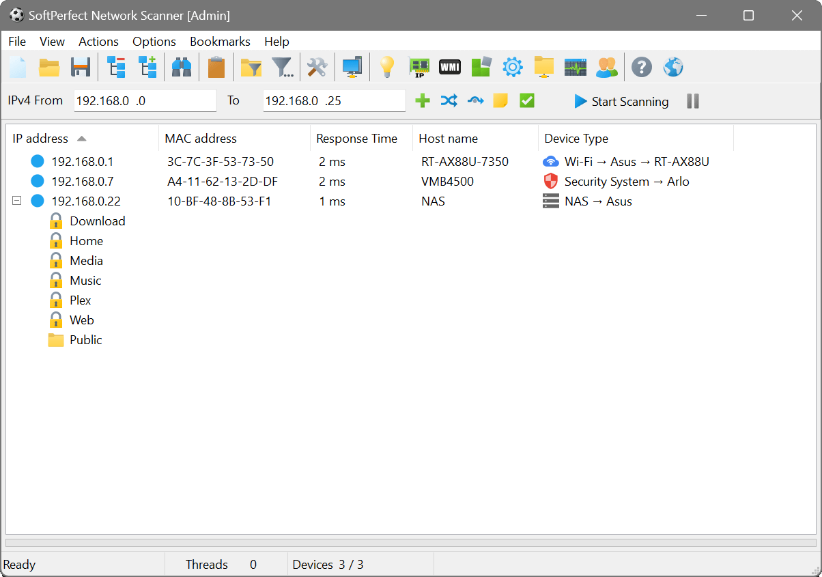The image size is (822, 577).
Task: Open the WMI query tool
Action: point(449,66)
